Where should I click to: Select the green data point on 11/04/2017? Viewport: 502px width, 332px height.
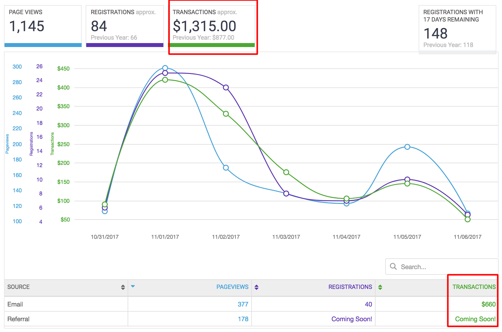point(346,198)
